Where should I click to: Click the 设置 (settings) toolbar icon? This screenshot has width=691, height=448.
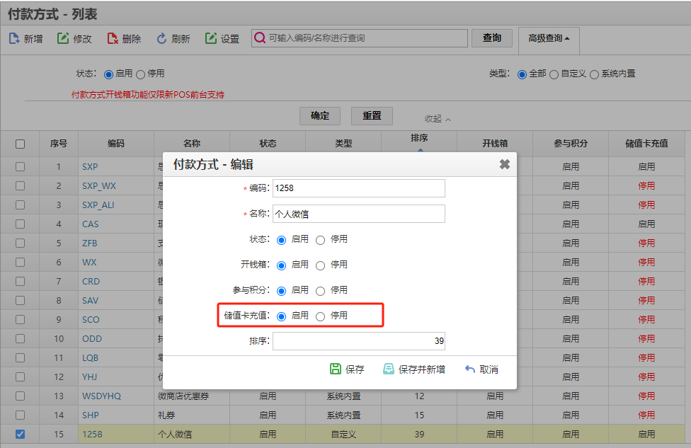pos(211,39)
